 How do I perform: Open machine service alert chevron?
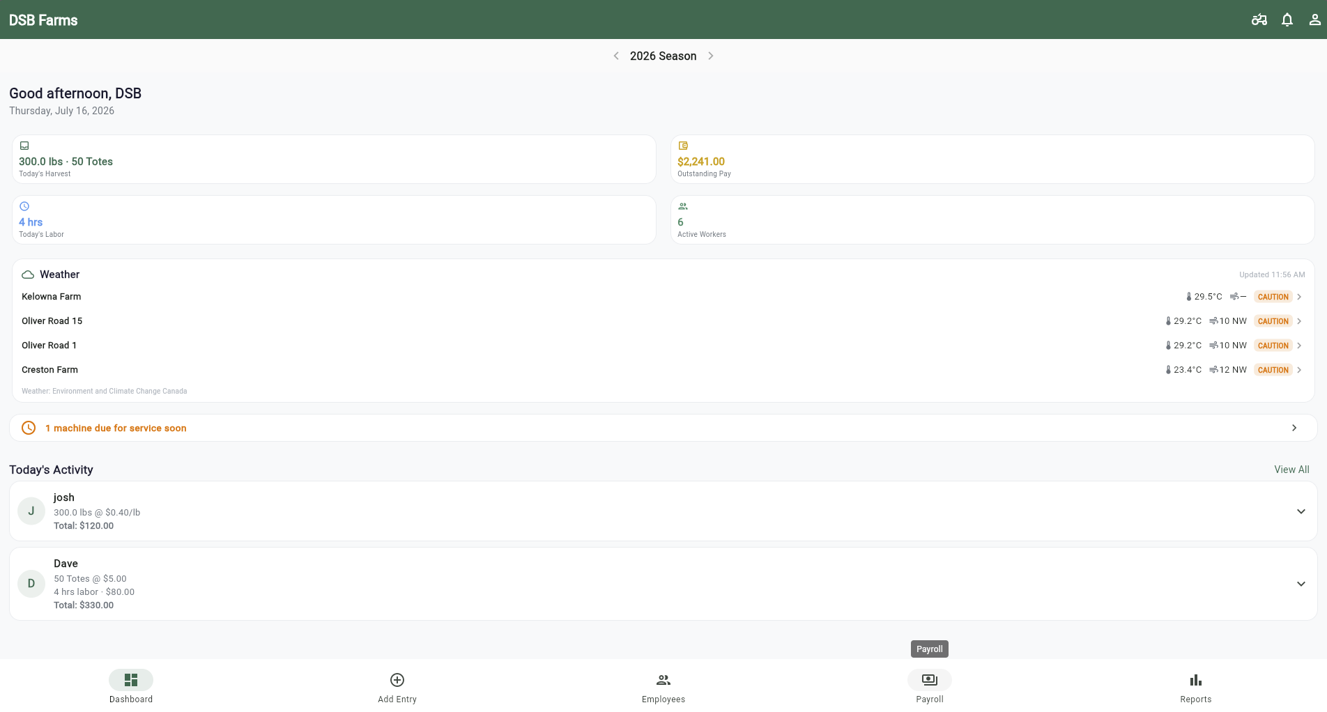click(x=1294, y=428)
